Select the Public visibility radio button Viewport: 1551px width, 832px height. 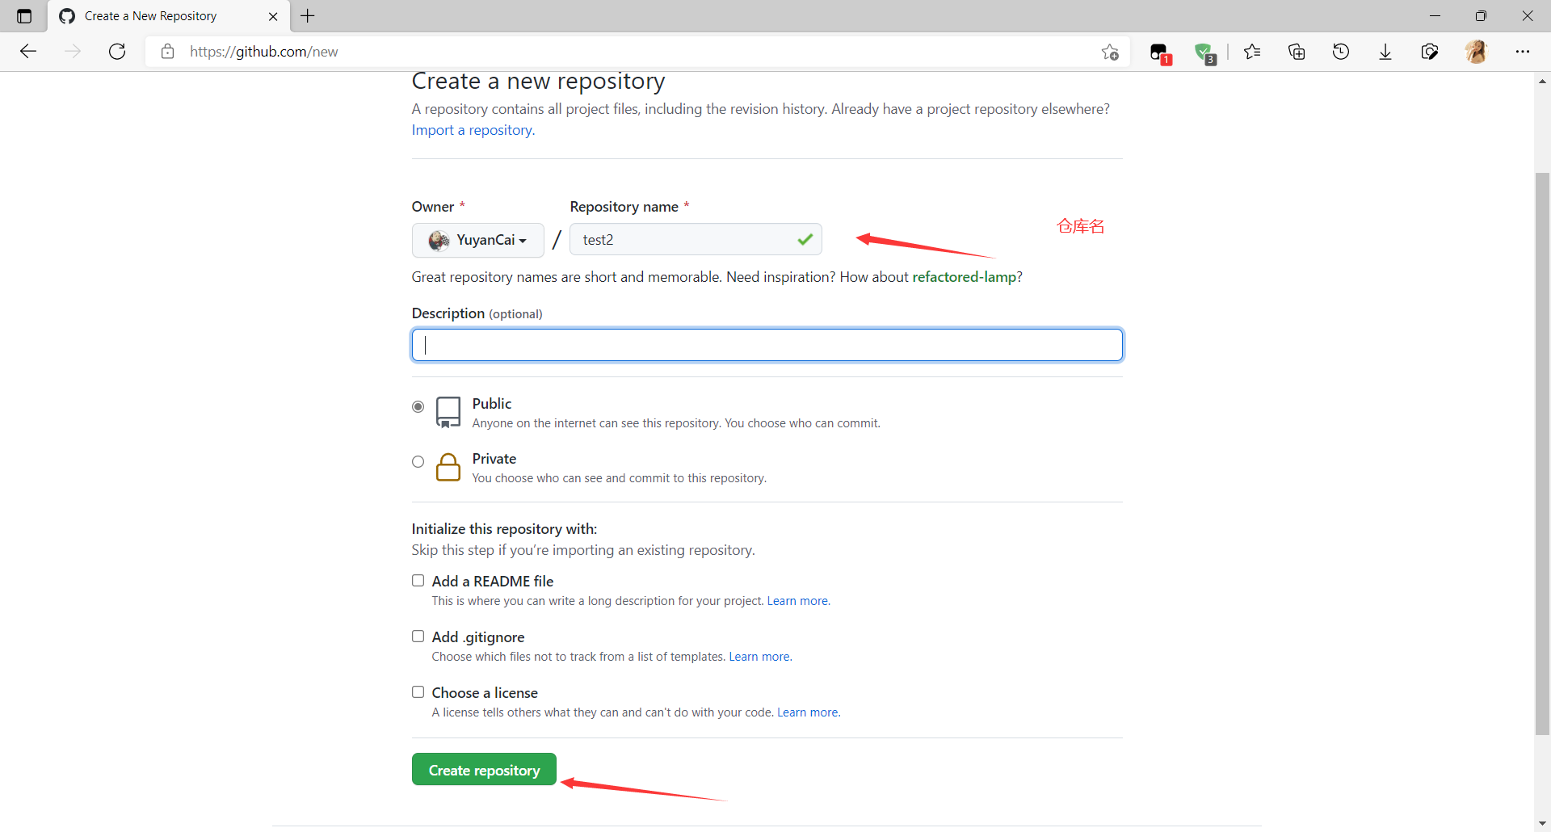tap(418, 406)
